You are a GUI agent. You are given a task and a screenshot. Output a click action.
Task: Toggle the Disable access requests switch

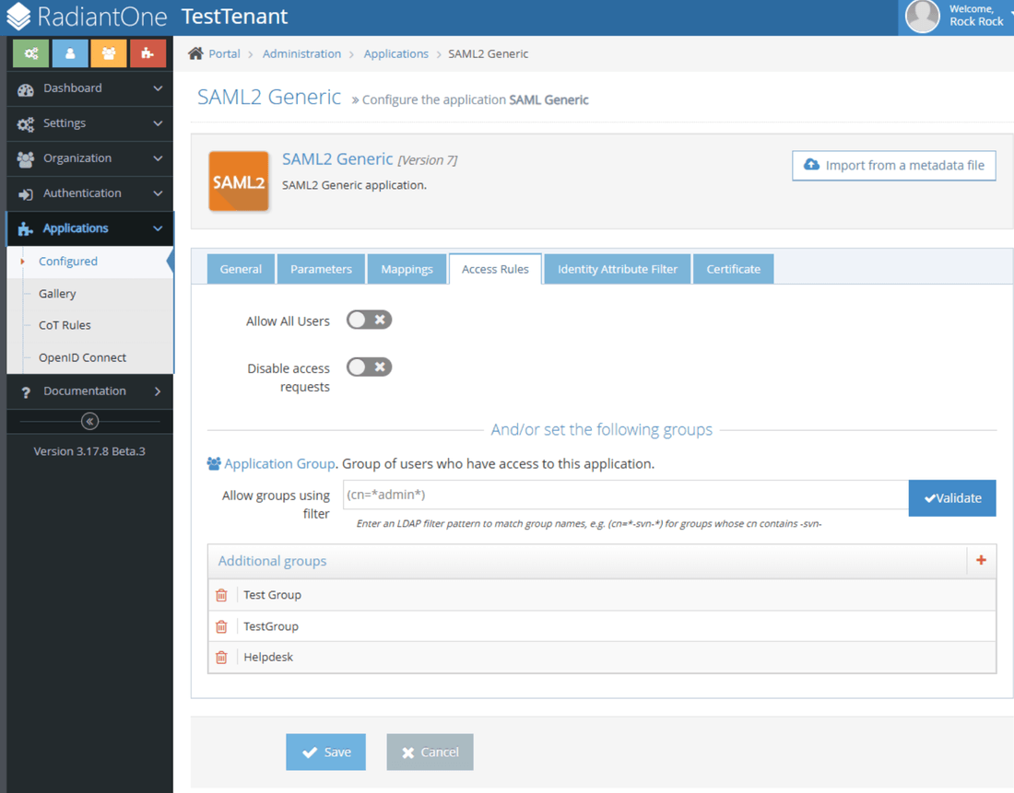point(370,367)
